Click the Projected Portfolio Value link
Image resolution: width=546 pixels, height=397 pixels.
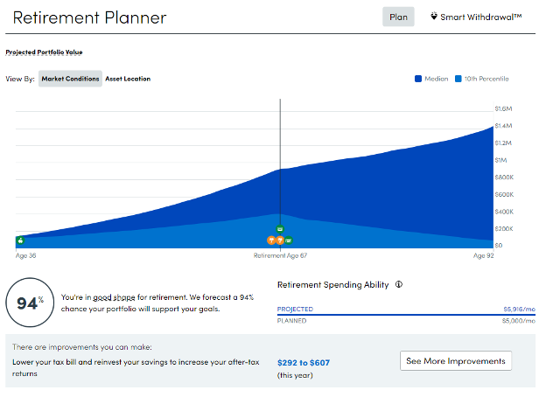[44, 52]
